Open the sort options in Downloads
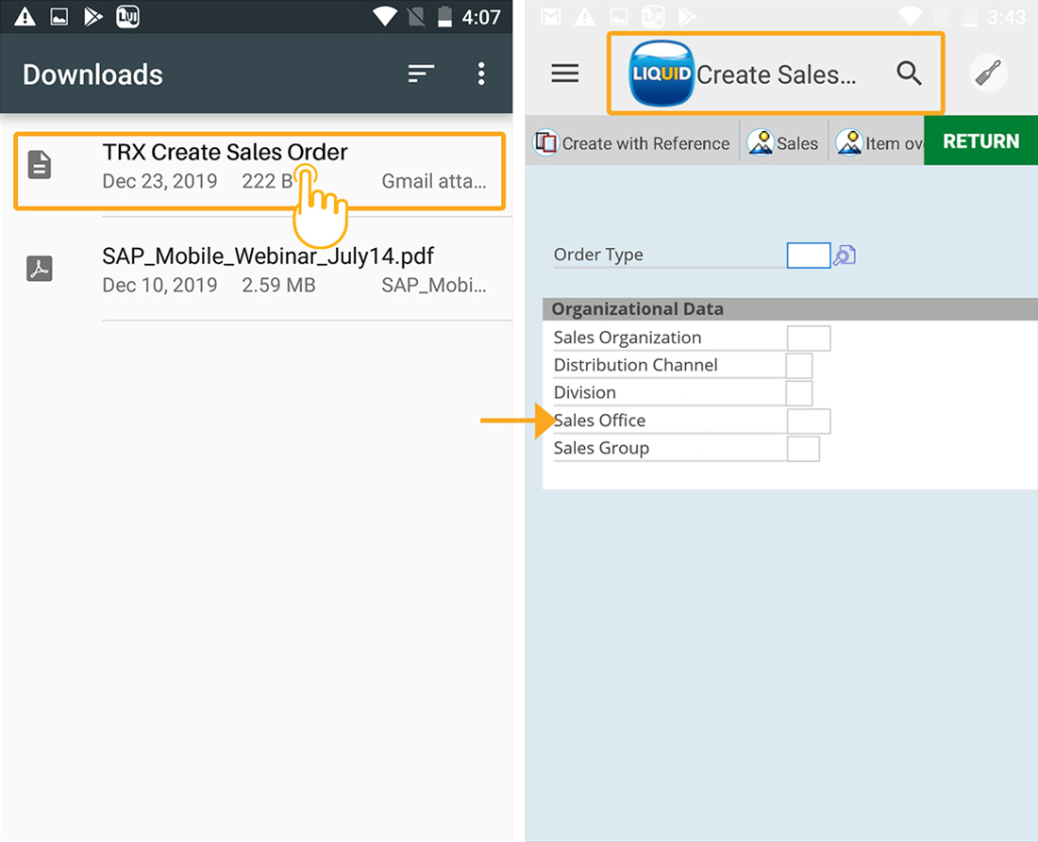 [x=421, y=74]
